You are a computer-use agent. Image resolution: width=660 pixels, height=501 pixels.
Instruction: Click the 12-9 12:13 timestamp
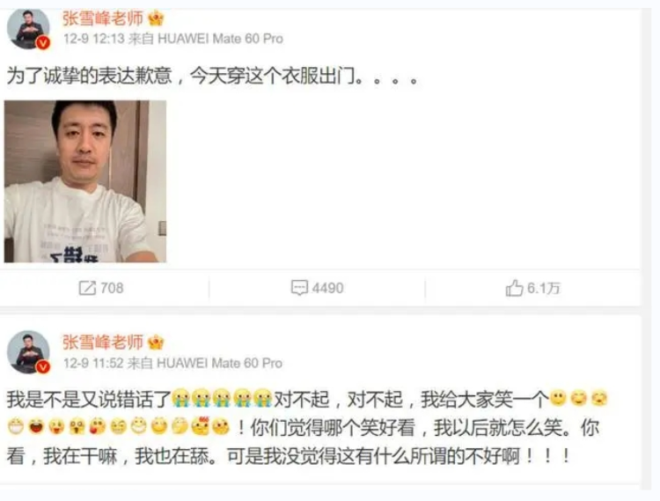[94, 39]
